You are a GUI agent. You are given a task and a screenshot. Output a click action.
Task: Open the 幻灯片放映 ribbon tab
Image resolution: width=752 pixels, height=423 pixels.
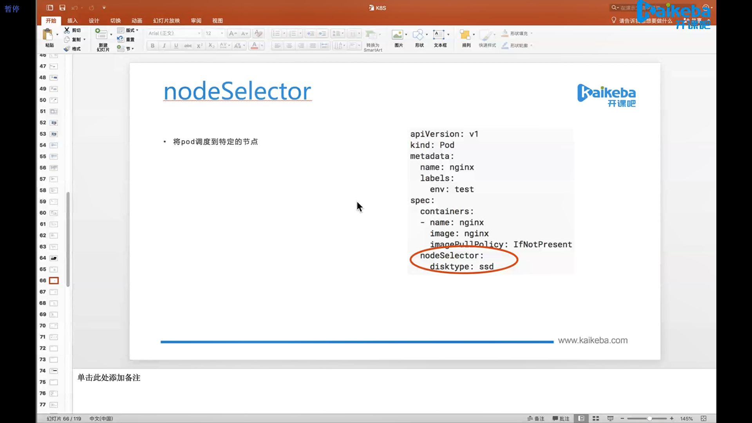(166, 20)
